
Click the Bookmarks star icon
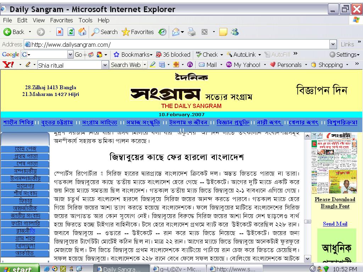pos(116,55)
